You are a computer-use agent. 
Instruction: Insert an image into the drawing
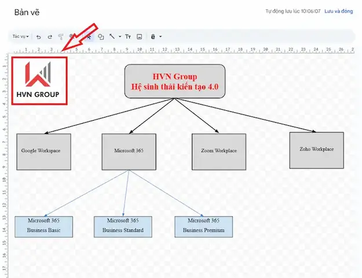(140, 37)
